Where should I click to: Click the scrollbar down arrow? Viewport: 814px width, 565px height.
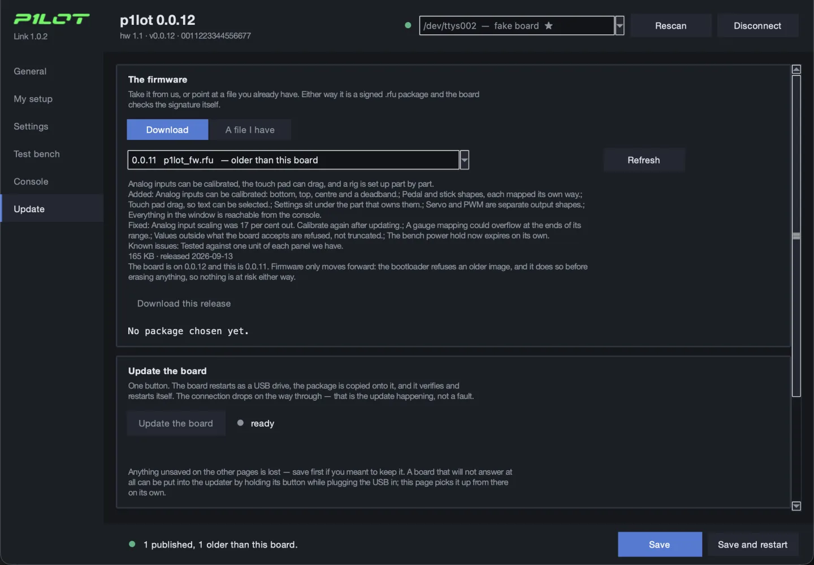(x=796, y=506)
